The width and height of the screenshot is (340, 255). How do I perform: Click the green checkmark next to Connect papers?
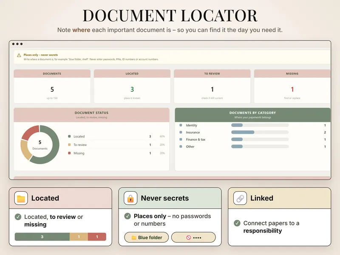click(237, 223)
